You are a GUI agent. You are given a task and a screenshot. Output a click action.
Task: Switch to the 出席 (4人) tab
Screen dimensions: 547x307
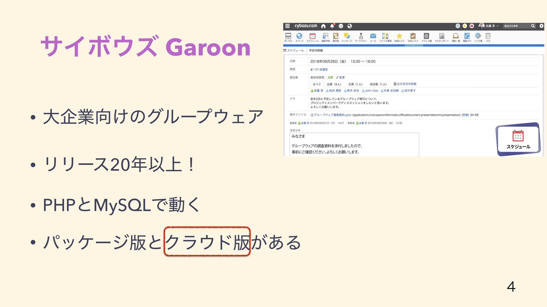(334, 84)
